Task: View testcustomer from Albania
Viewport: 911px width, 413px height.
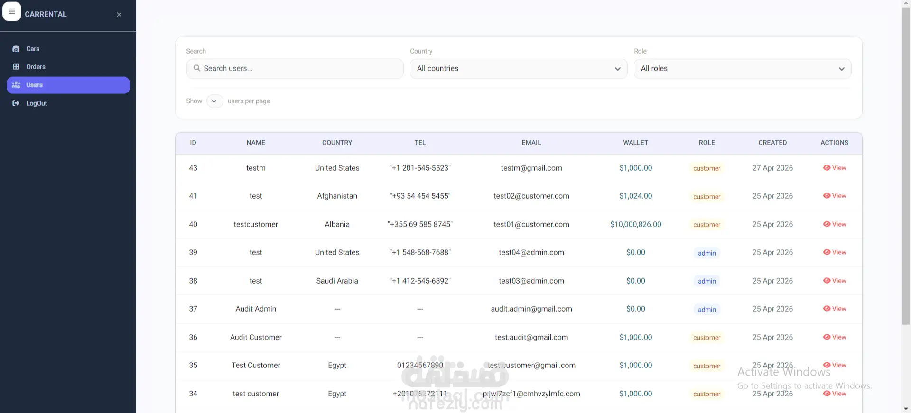Action: coord(835,224)
